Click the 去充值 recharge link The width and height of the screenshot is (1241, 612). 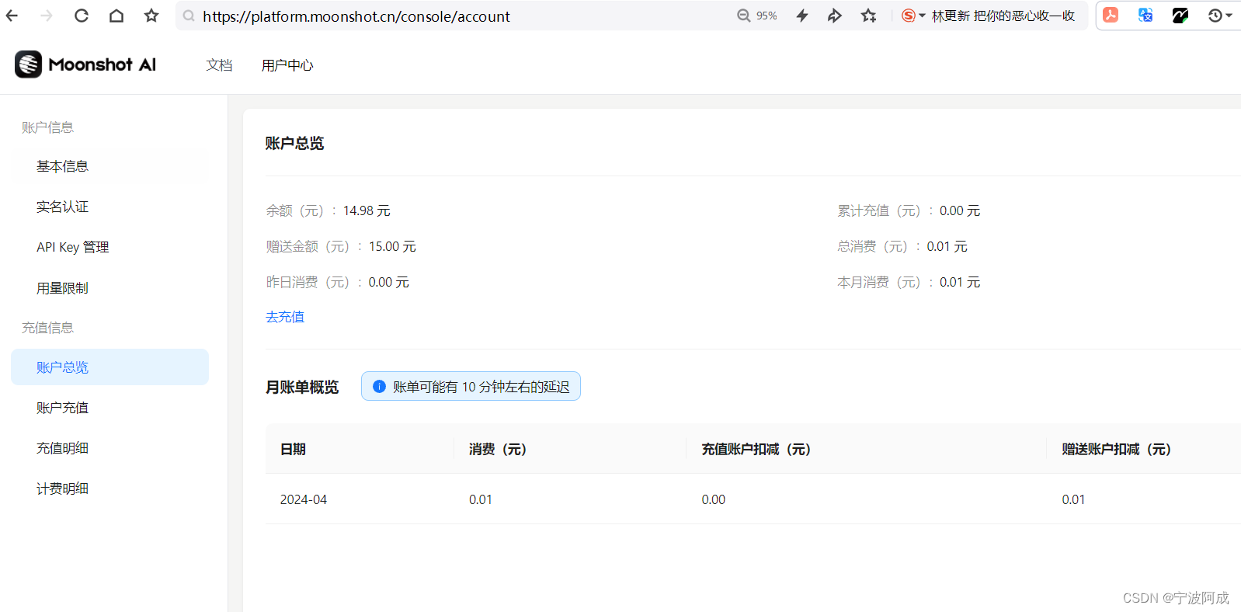[x=285, y=317]
